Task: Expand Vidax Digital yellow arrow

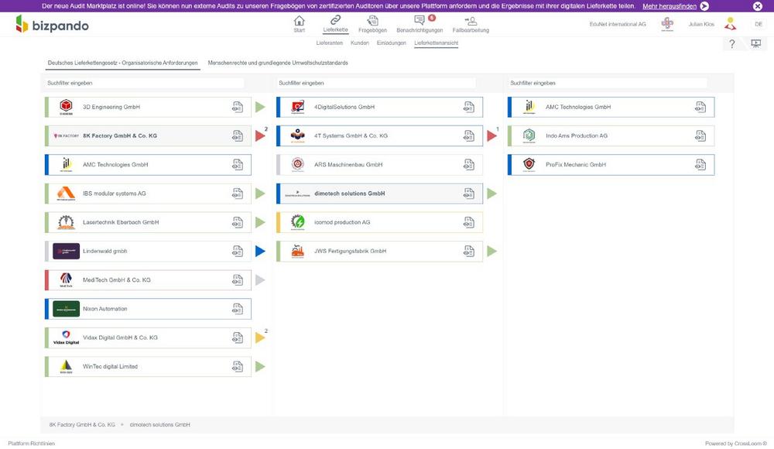Action: (260, 338)
